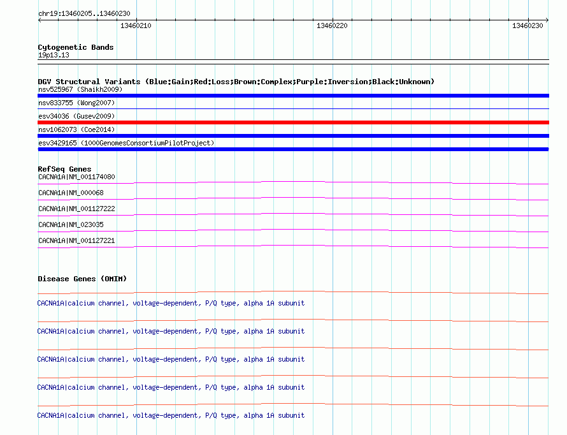Select the CACNA1A|NM_023035 transcript label
Viewport: 567px width, 435px height.
click(71, 225)
